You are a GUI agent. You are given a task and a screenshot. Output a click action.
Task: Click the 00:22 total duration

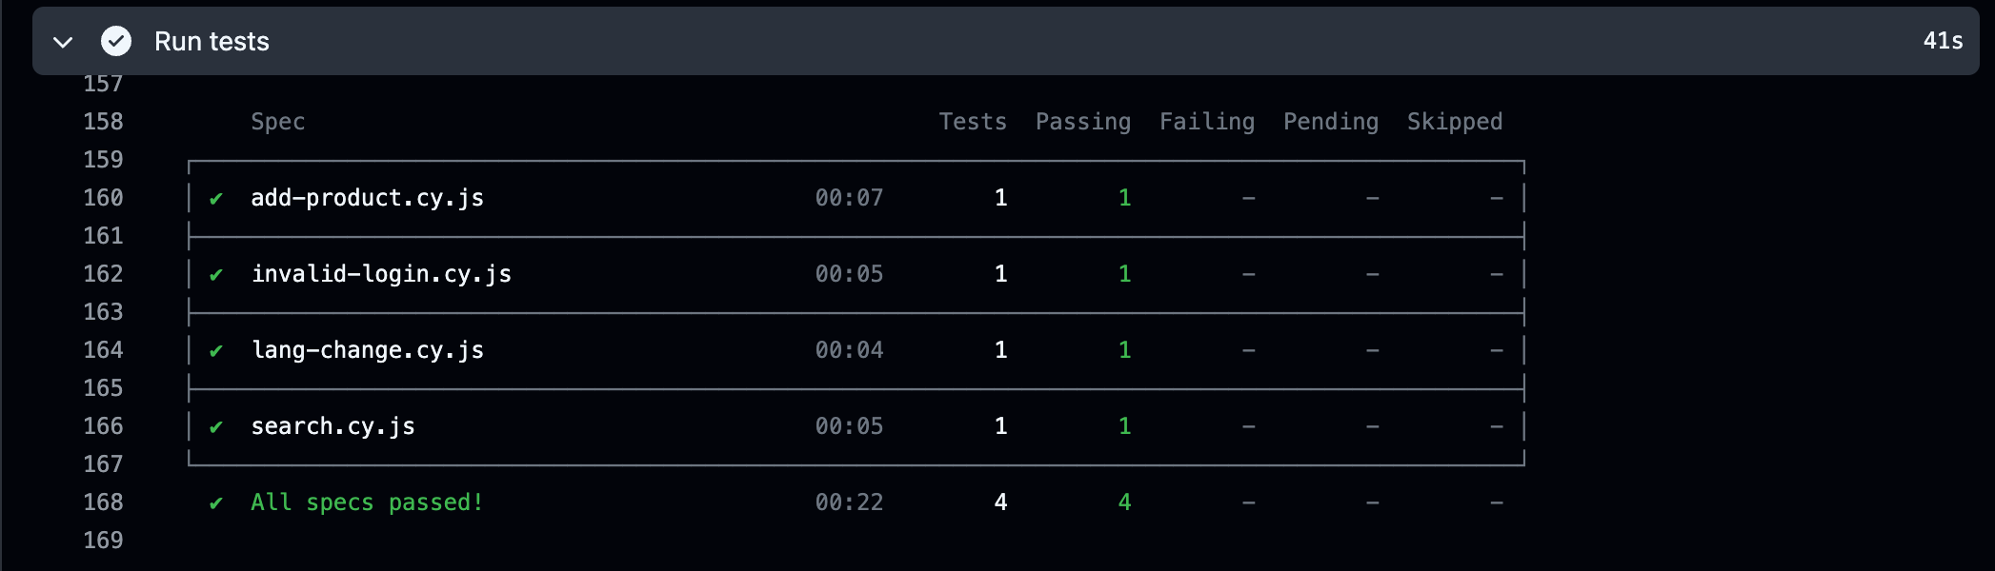click(x=849, y=502)
